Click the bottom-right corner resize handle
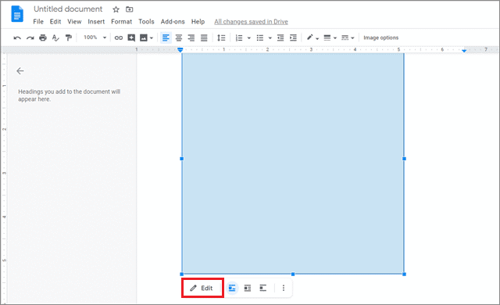The image size is (500, 305). click(404, 274)
